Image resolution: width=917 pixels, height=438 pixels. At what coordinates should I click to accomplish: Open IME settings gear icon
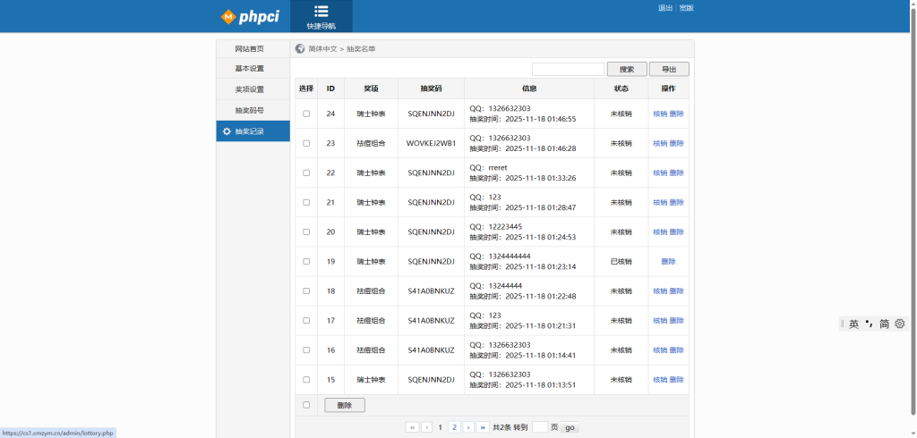900,324
